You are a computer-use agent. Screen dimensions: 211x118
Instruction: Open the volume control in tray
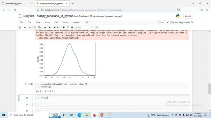click(191, 115)
